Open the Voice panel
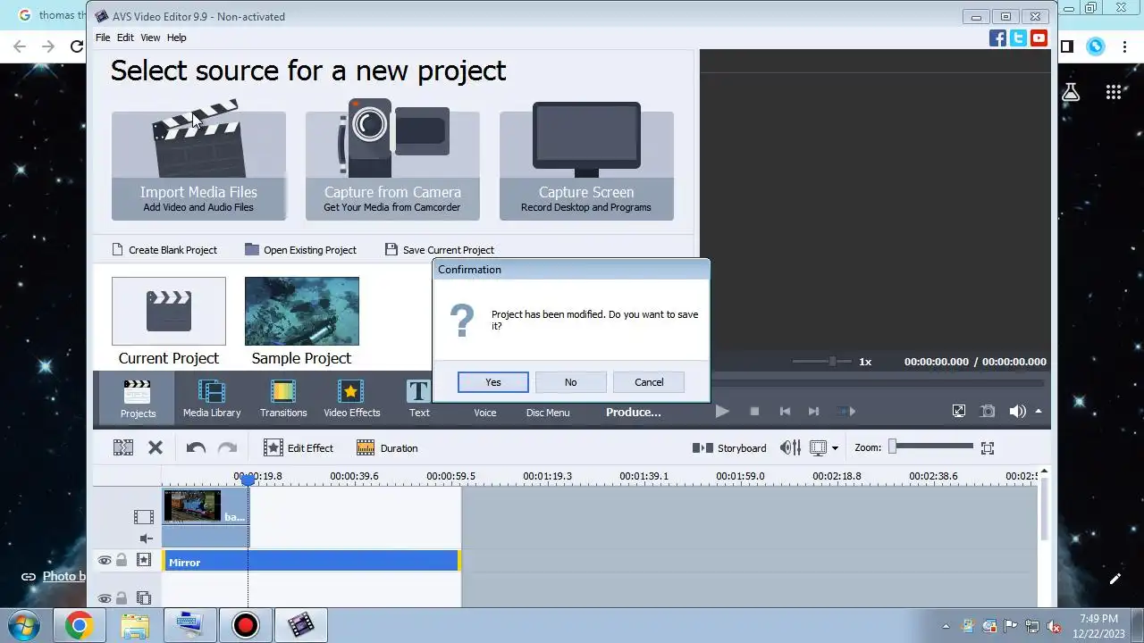 tap(485, 412)
